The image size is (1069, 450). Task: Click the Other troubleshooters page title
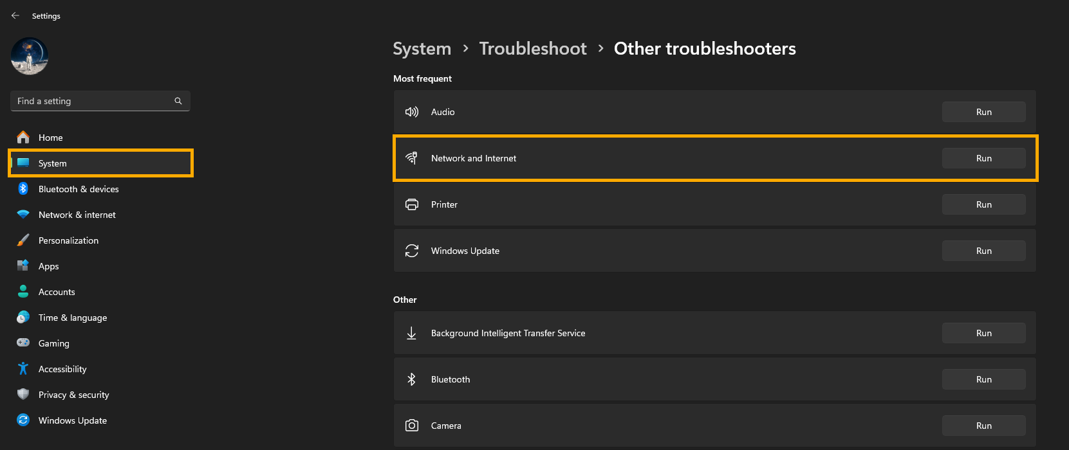coord(705,49)
